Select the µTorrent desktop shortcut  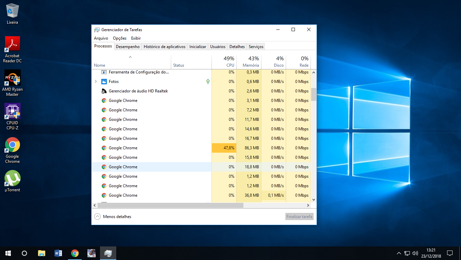pyautogui.click(x=13, y=181)
